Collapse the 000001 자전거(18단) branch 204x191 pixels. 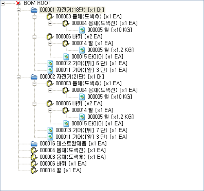click(19, 10)
